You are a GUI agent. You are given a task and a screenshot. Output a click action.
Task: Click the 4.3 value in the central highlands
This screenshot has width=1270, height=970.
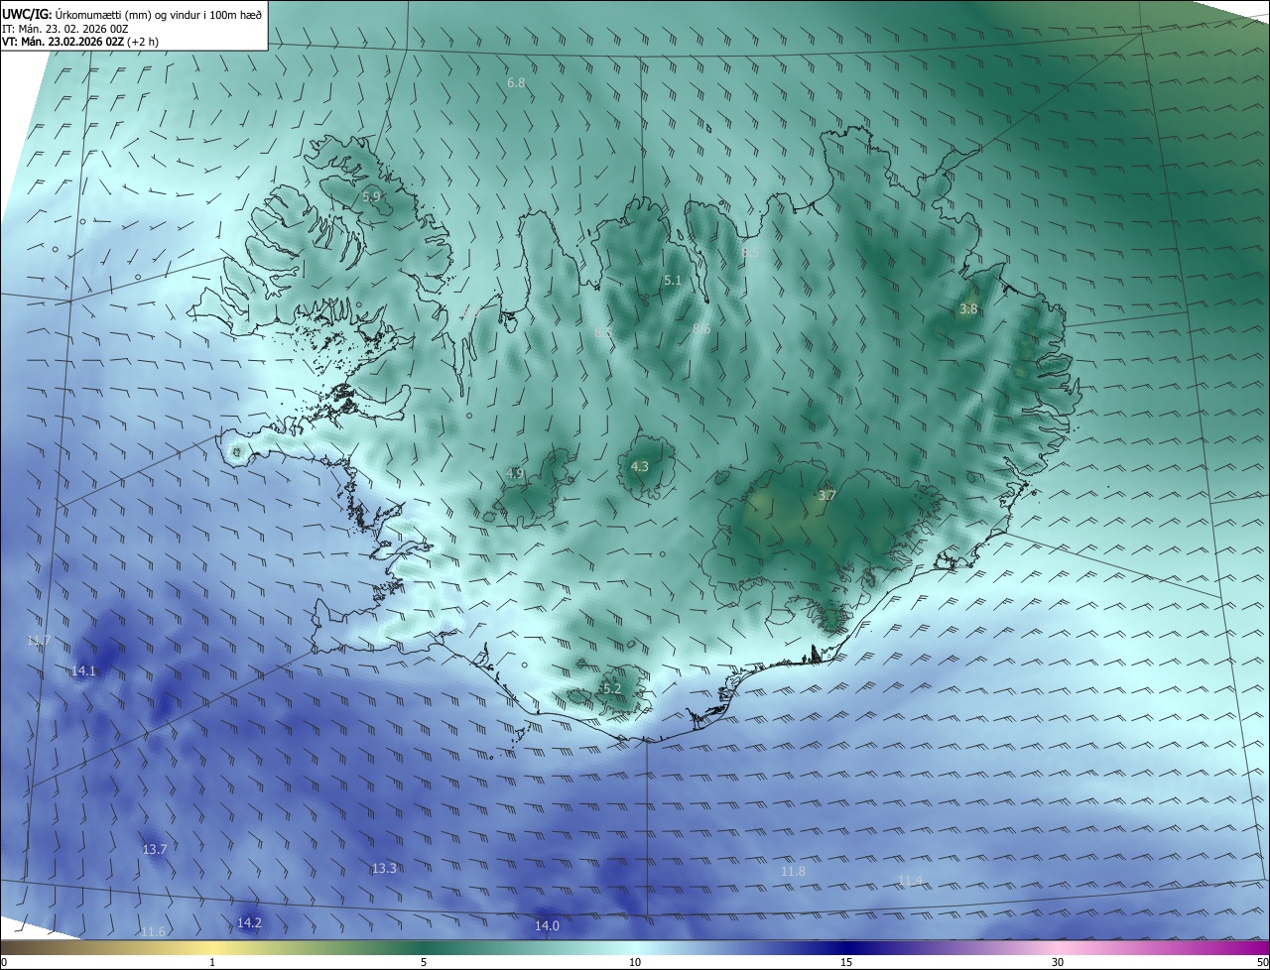[x=640, y=467]
